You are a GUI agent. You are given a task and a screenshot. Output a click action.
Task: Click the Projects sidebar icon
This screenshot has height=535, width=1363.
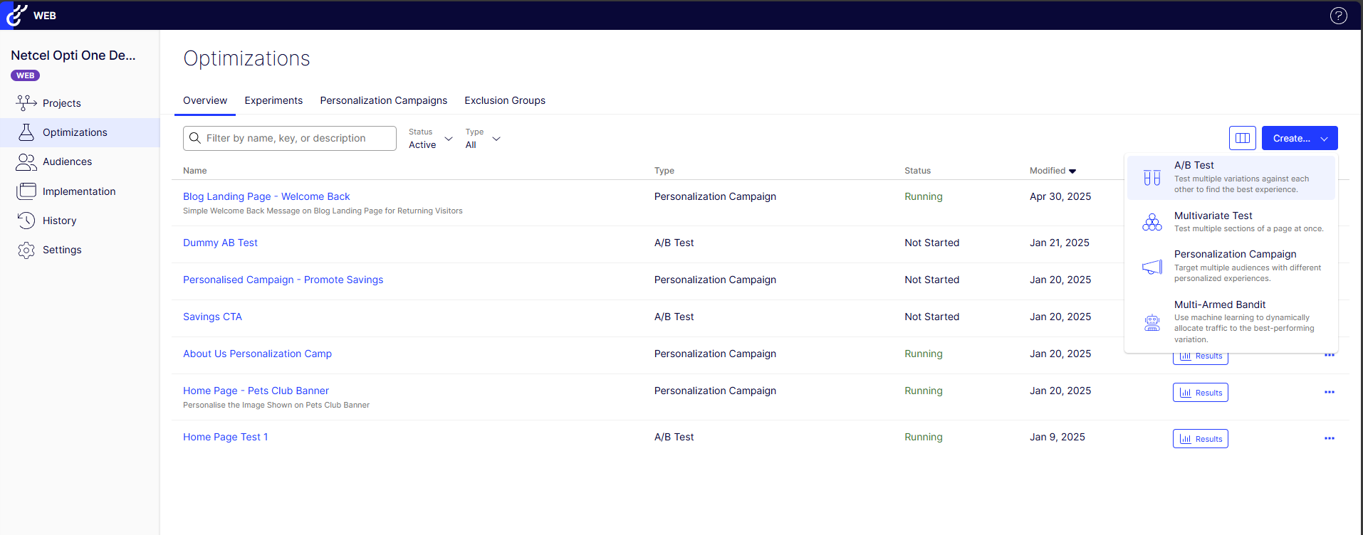pyautogui.click(x=26, y=103)
